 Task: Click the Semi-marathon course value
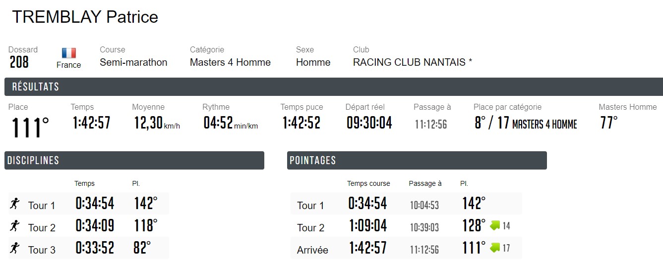coord(133,62)
